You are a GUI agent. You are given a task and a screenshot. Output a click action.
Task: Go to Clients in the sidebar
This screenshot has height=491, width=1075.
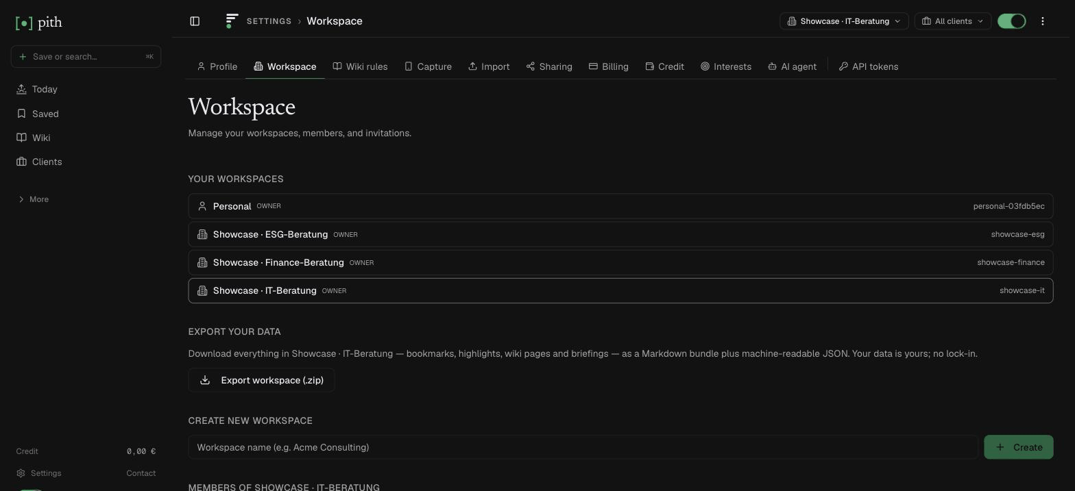pos(86,162)
